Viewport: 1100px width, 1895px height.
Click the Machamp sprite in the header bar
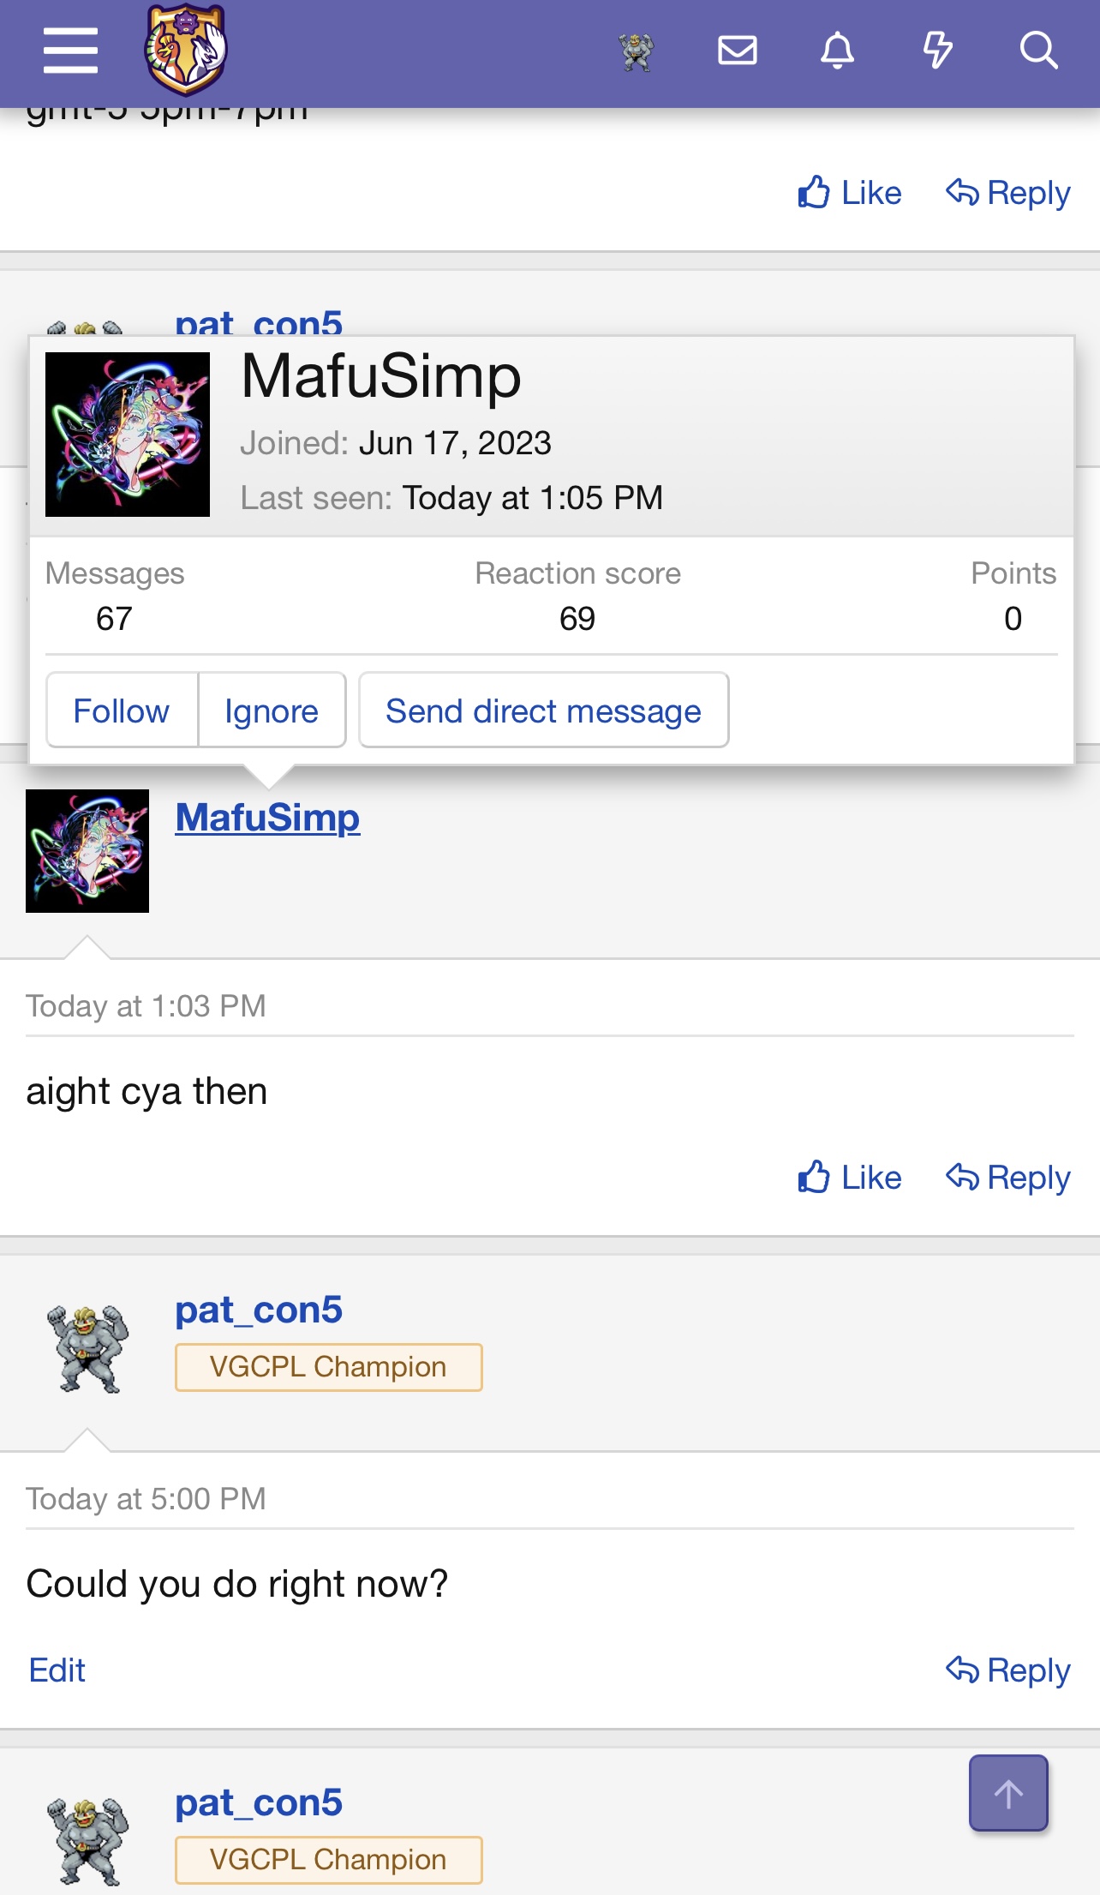click(634, 50)
